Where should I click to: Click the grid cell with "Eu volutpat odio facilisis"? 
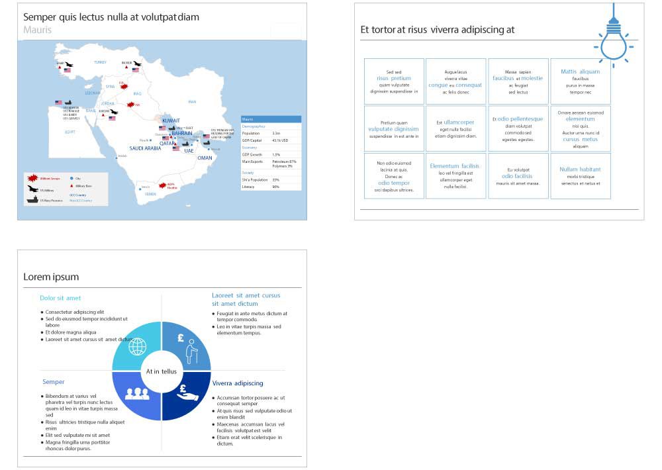[518, 175]
